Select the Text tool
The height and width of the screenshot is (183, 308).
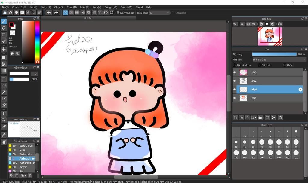pyautogui.click(x=4, y=114)
